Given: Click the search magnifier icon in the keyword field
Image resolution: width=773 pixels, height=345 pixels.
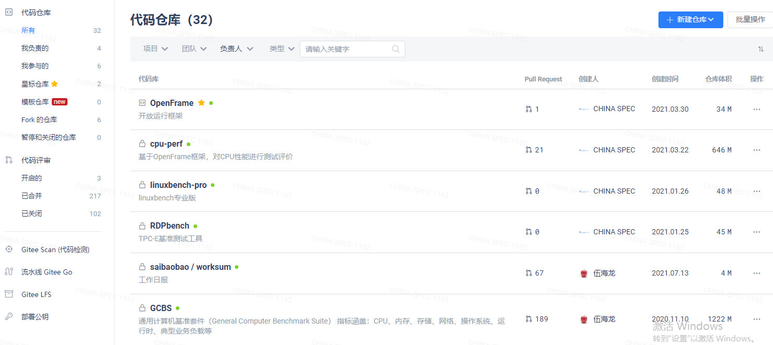Looking at the screenshot, I should (396, 49).
